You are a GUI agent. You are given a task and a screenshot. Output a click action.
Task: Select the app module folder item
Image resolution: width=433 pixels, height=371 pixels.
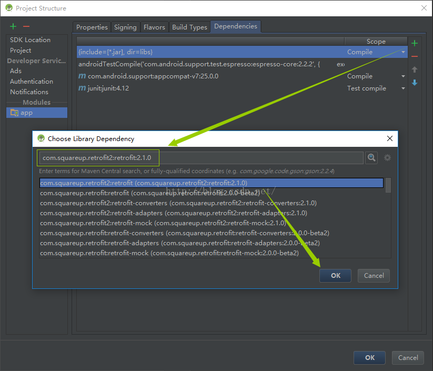[26, 113]
